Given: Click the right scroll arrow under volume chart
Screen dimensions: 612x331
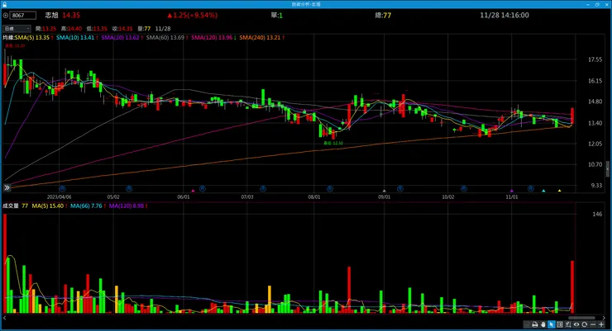Looking at the screenshot, I should click(x=604, y=318).
